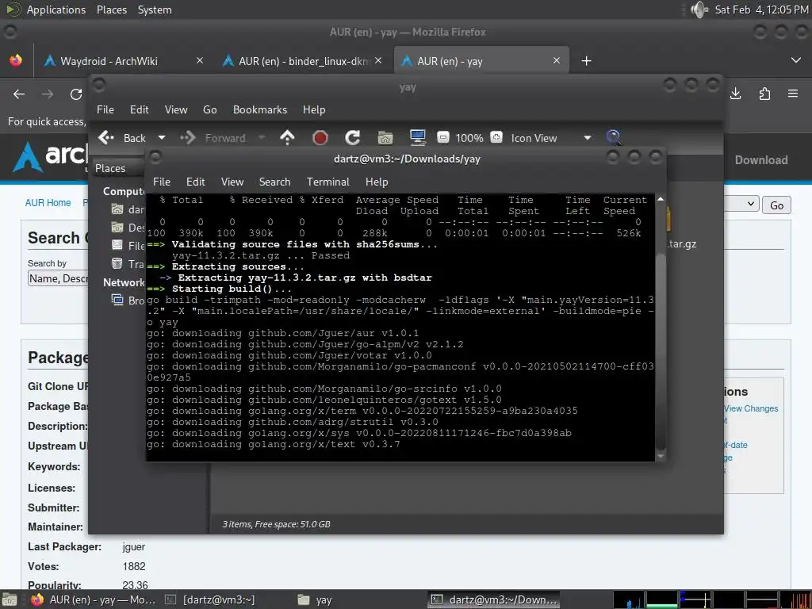Screen dimensions: 812x609
Task: Click the Arch Linux logo on the page
Action: tap(51, 156)
